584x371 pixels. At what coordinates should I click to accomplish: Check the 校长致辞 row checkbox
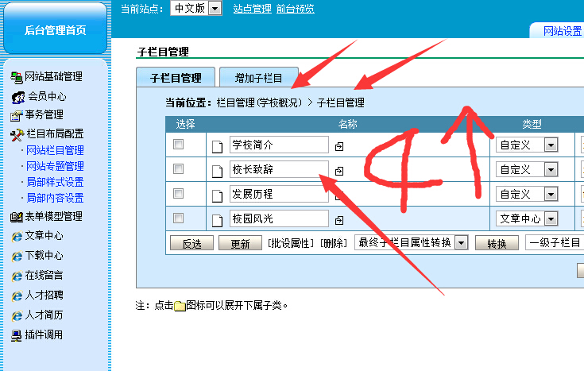pyautogui.click(x=179, y=169)
